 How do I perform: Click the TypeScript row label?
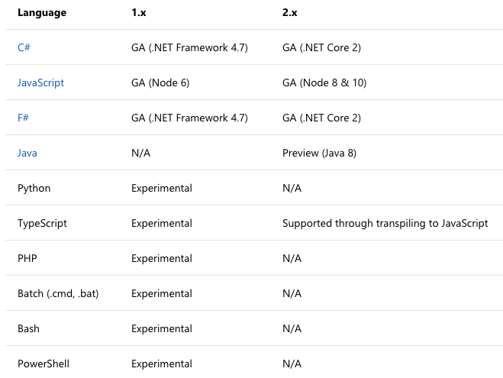coord(43,223)
